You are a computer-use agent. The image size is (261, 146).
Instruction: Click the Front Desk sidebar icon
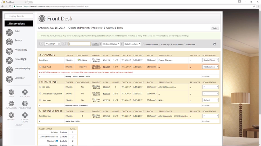pyautogui.click(x=9, y=61)
